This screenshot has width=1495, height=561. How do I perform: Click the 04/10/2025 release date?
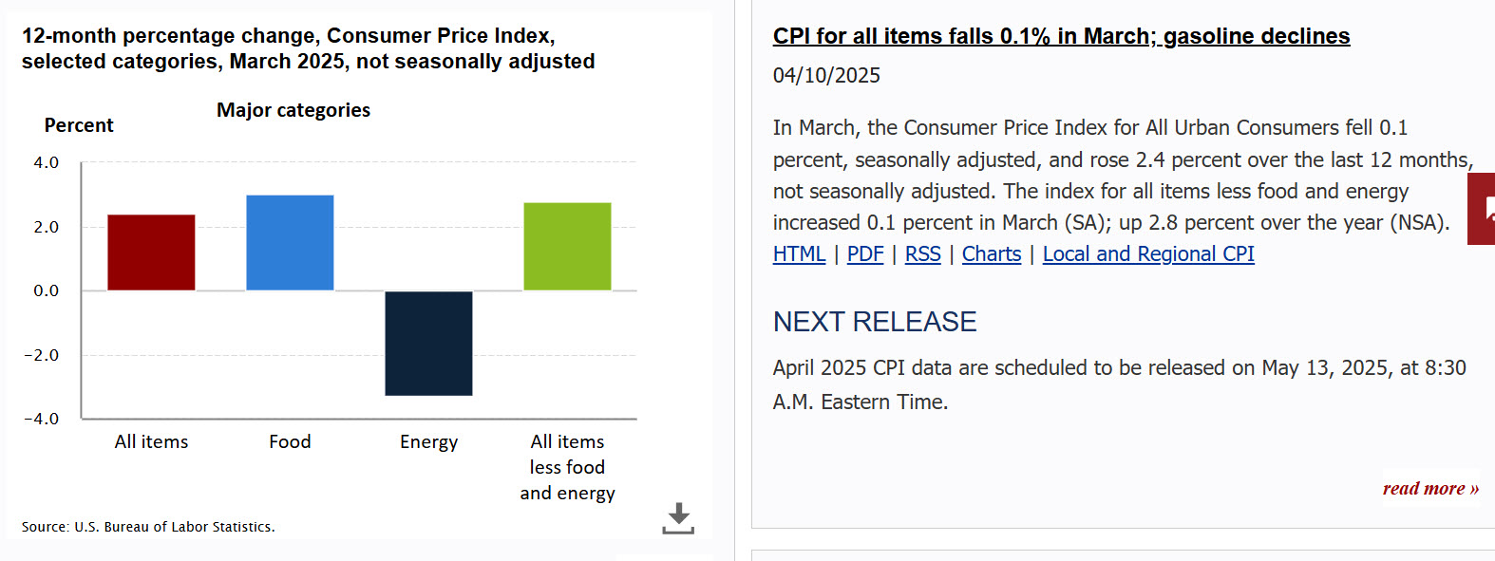826,76
